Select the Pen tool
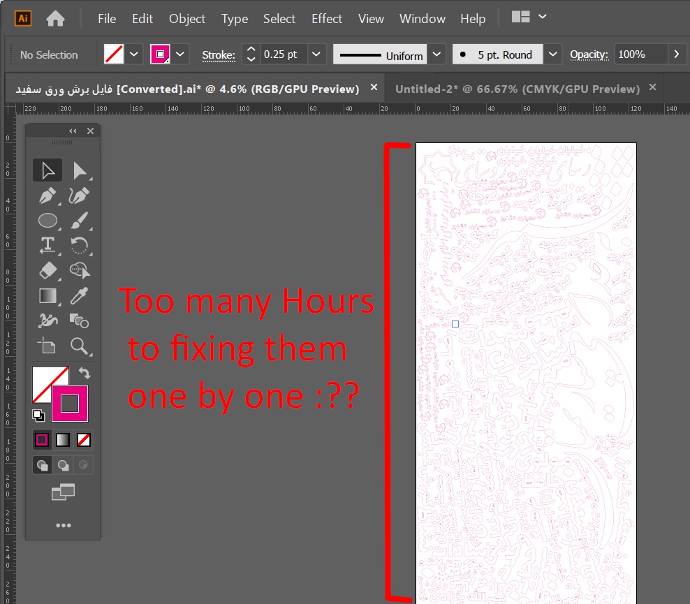This screenshot has height=604, width=690. (x=47, y=196)
